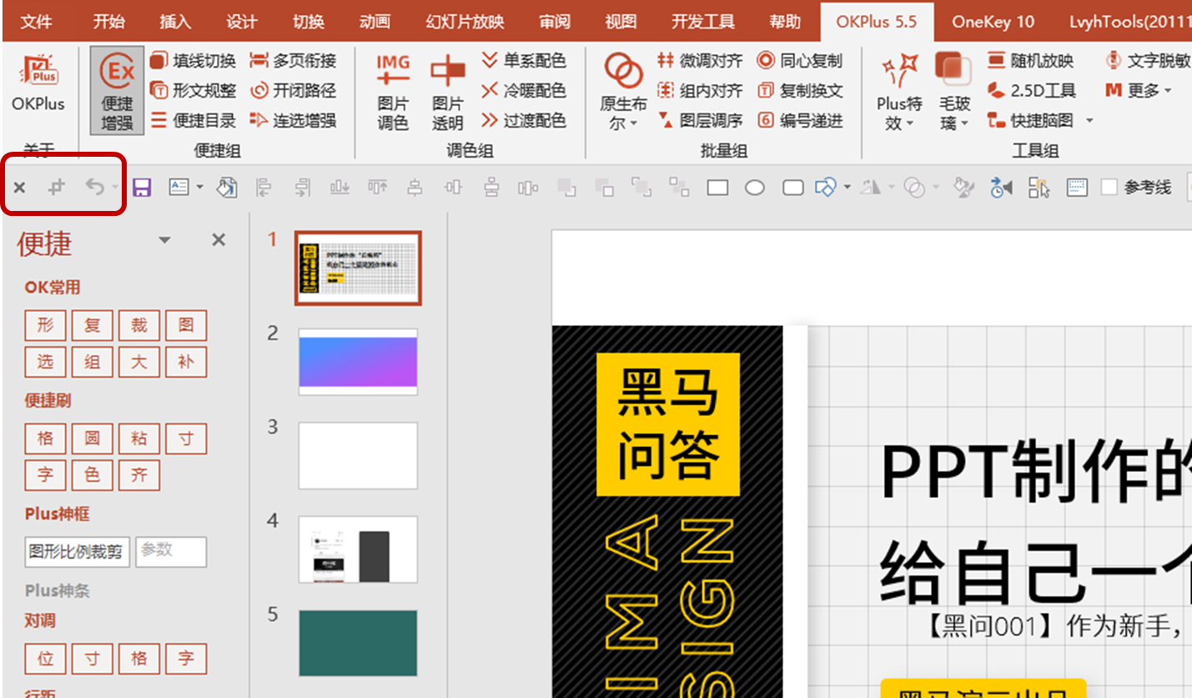Open the text box dropdown arrow in quick toolbar
The height and width of the screenshot is (698, 1192).
[x=200, y=188]
